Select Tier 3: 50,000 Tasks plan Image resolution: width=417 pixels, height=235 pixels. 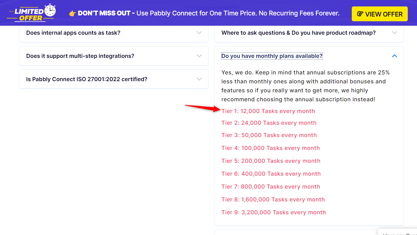pyautogui.click(x=269, y=135)
